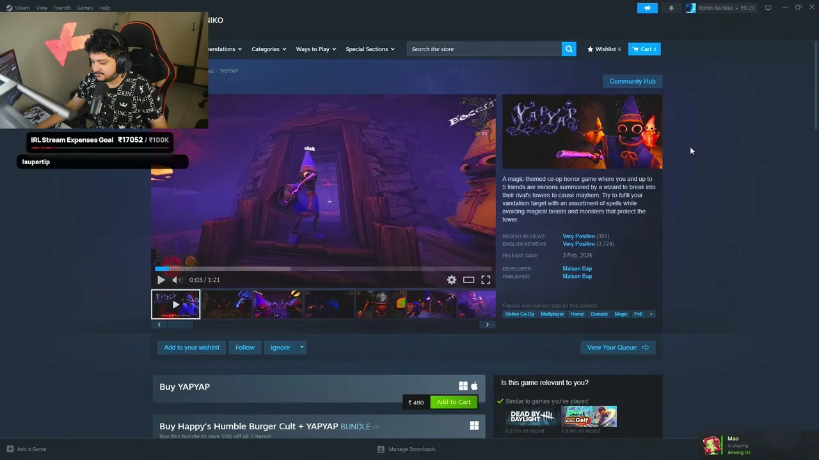The height and width of the screenshot is (460, 819).
Task: Click View Your Queue button
Action: 618,348
